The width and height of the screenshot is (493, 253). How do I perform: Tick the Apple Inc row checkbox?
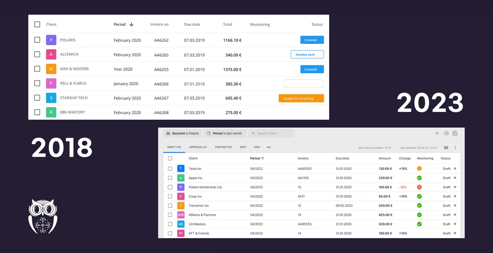point(170,178)
